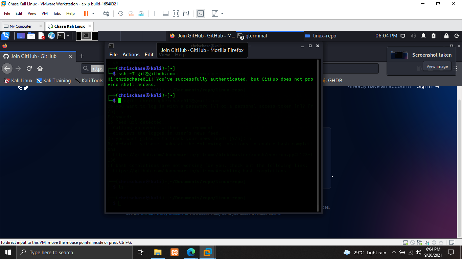Open the VMware Tabs menu
This screenshot has width=462, height=259.
(x=57, y=13)
